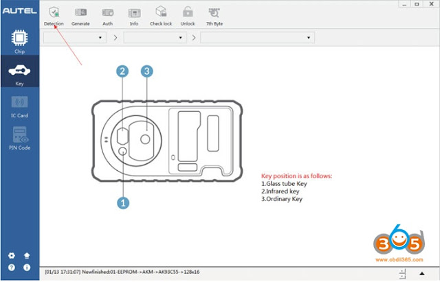Screen dimensions: 440x282
Task: Click the upgrade arrow icon
Action: tap(27, 255)
